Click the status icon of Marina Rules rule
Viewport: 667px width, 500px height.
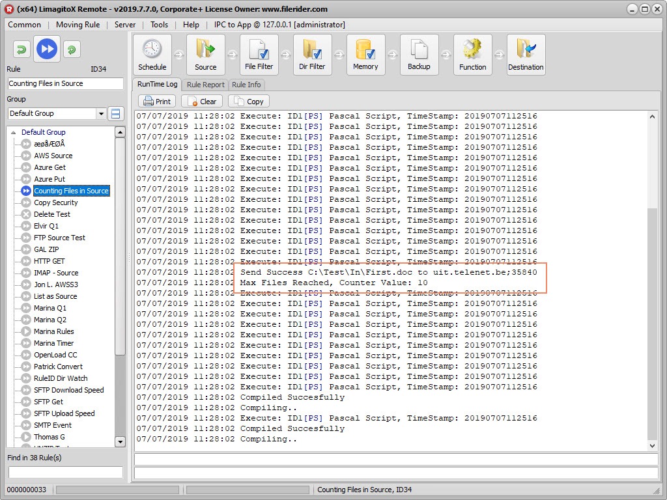point(26,331)
